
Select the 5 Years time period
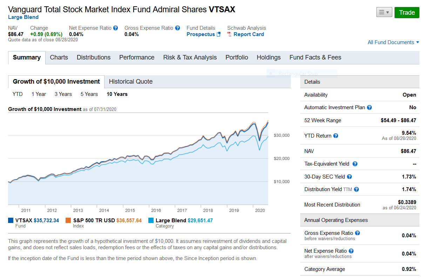click(89, 94)
